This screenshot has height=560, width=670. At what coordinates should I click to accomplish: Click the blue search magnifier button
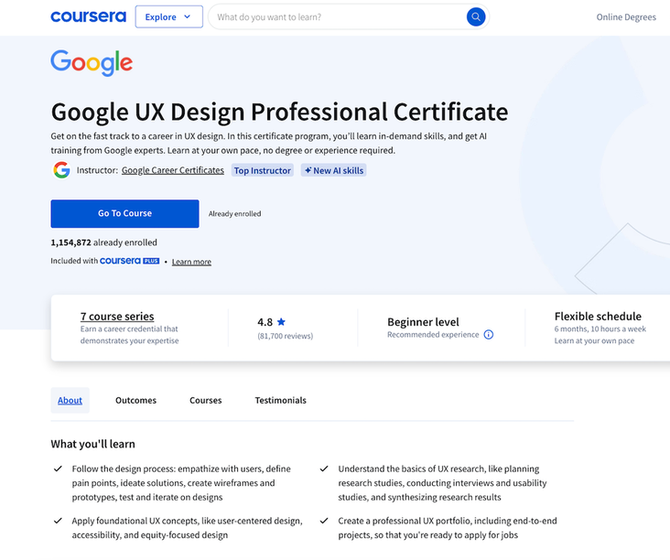(x=476, y=17)
